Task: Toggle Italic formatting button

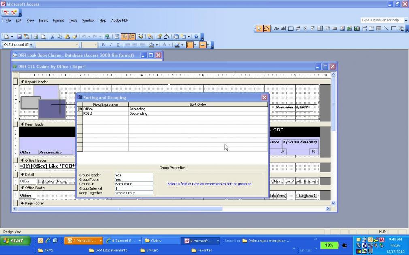Action: [x=111, y=45]
